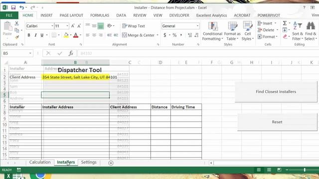319x179 pixels.
Task: Toggle align text right
Action: point(101,35)
